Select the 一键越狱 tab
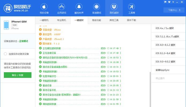186x107 pixels. (79, 20)
